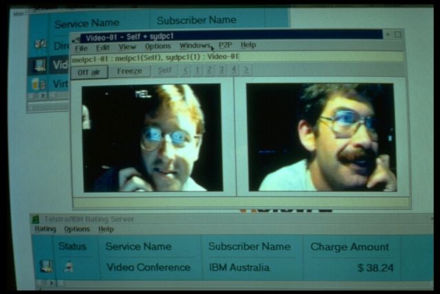
Task: Click the running person status icon
Action: pos(69,266)
